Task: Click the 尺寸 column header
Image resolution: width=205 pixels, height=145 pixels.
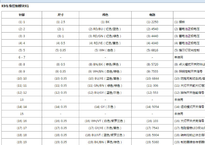Action: [61, 15]
